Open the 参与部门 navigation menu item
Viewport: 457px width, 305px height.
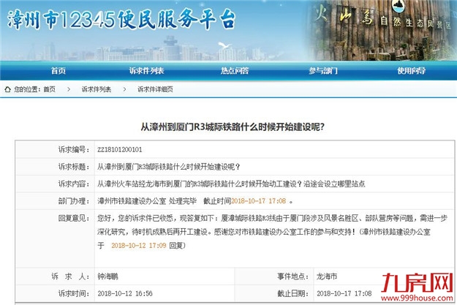[x=323, y=70]
